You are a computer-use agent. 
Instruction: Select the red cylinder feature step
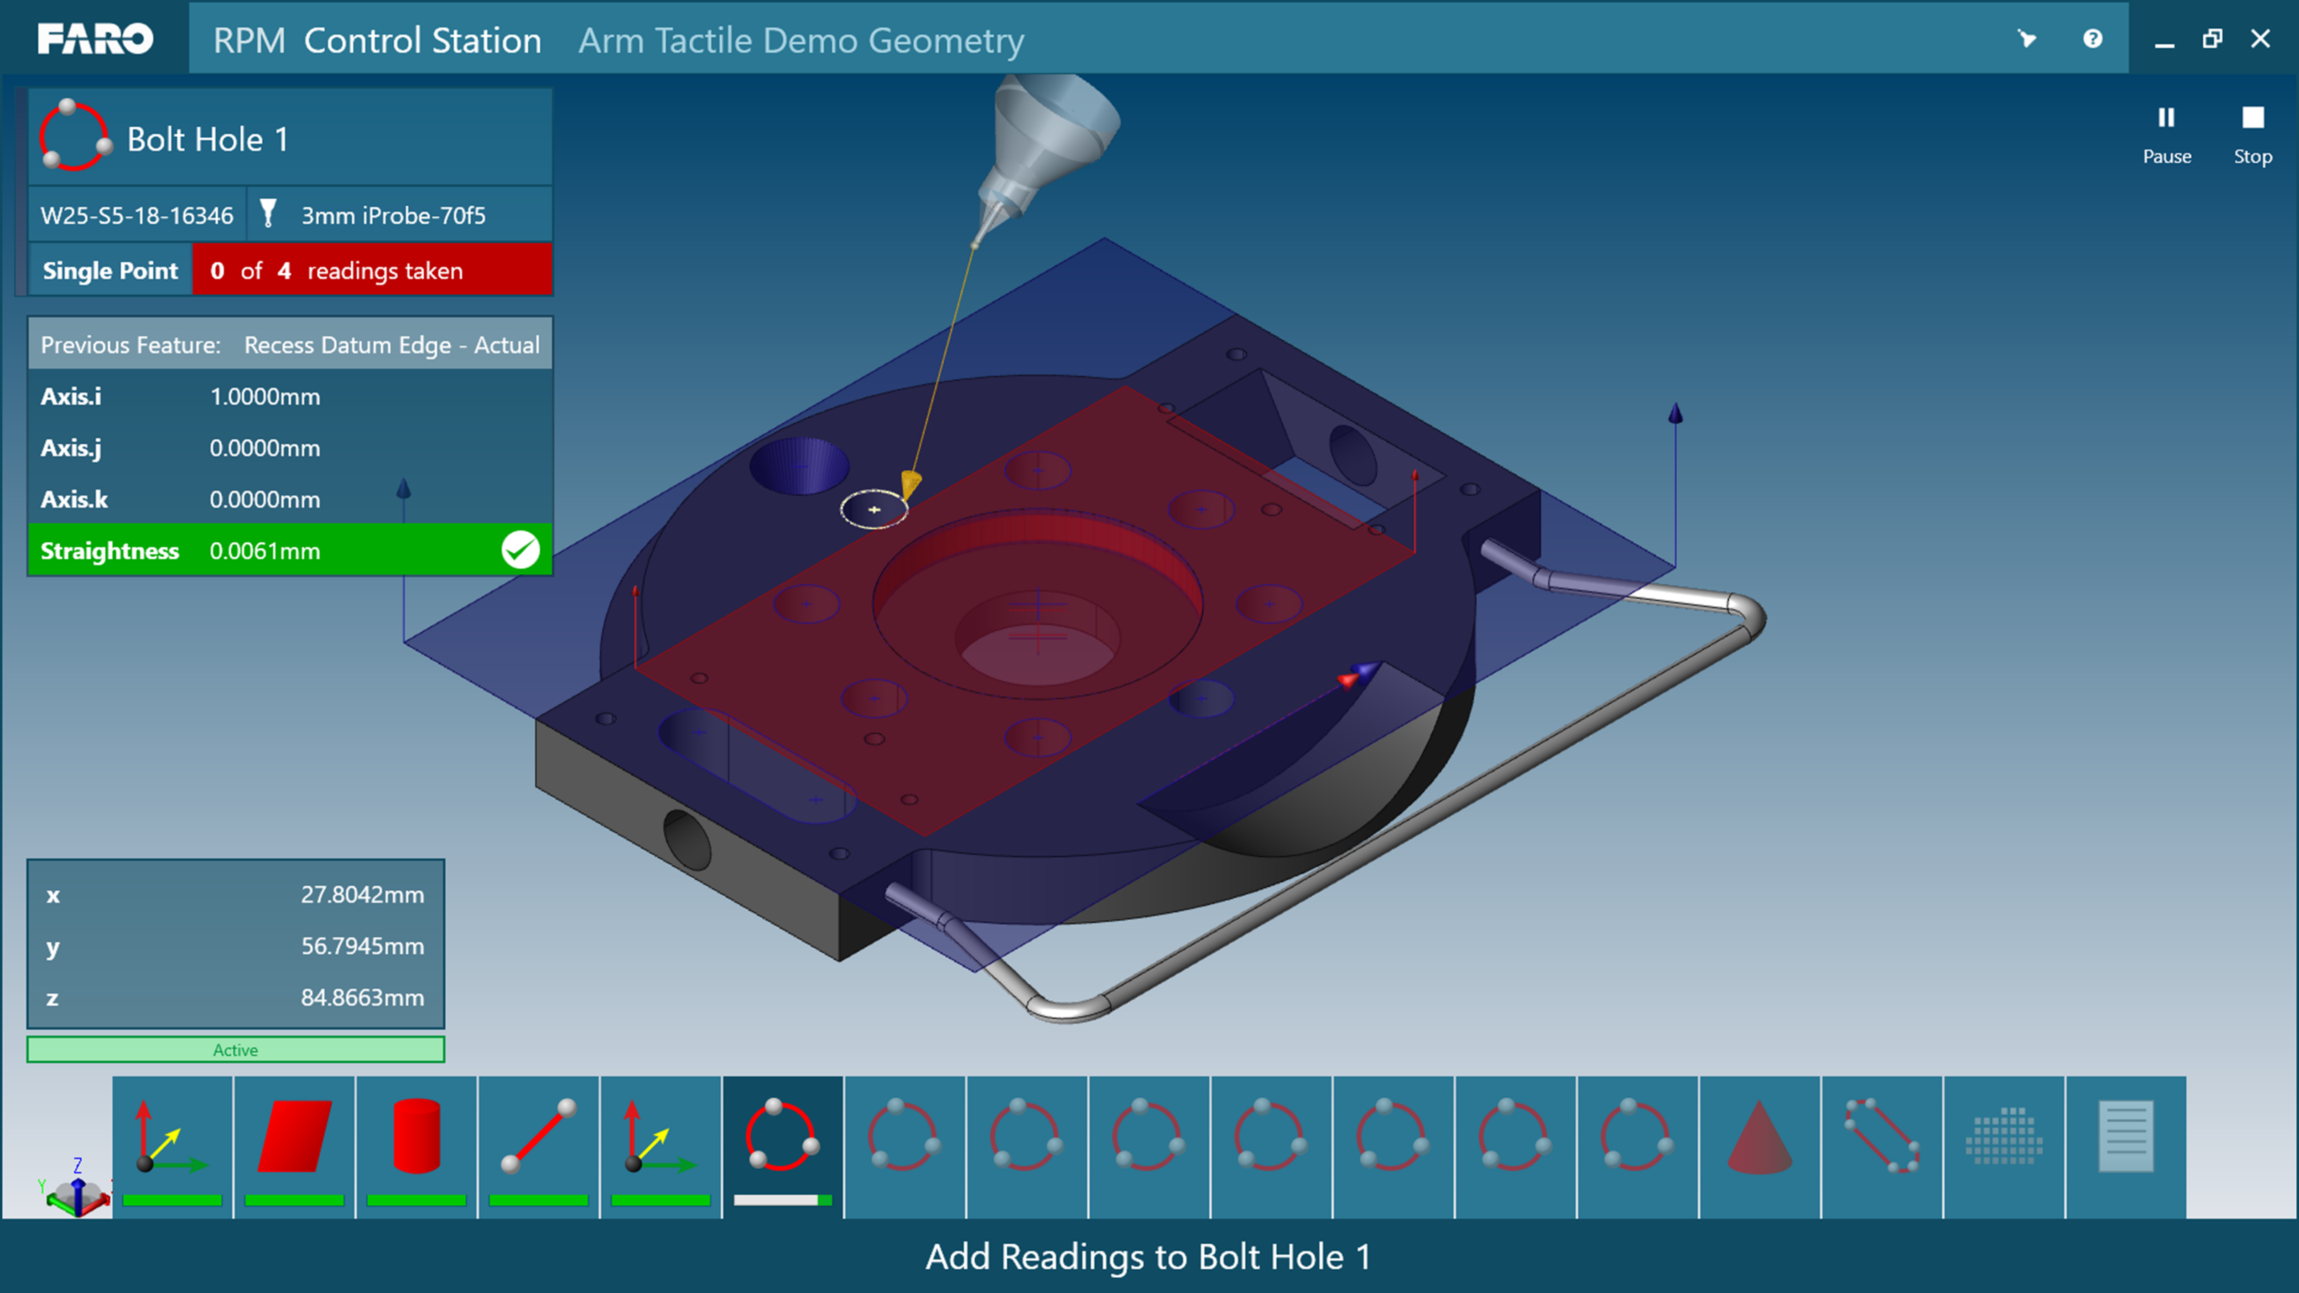point(417,1146)
